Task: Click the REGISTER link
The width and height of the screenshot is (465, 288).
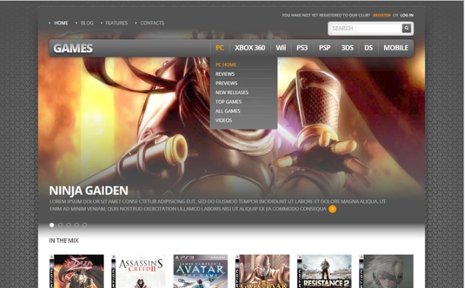Action: click(x=382, y=15)
